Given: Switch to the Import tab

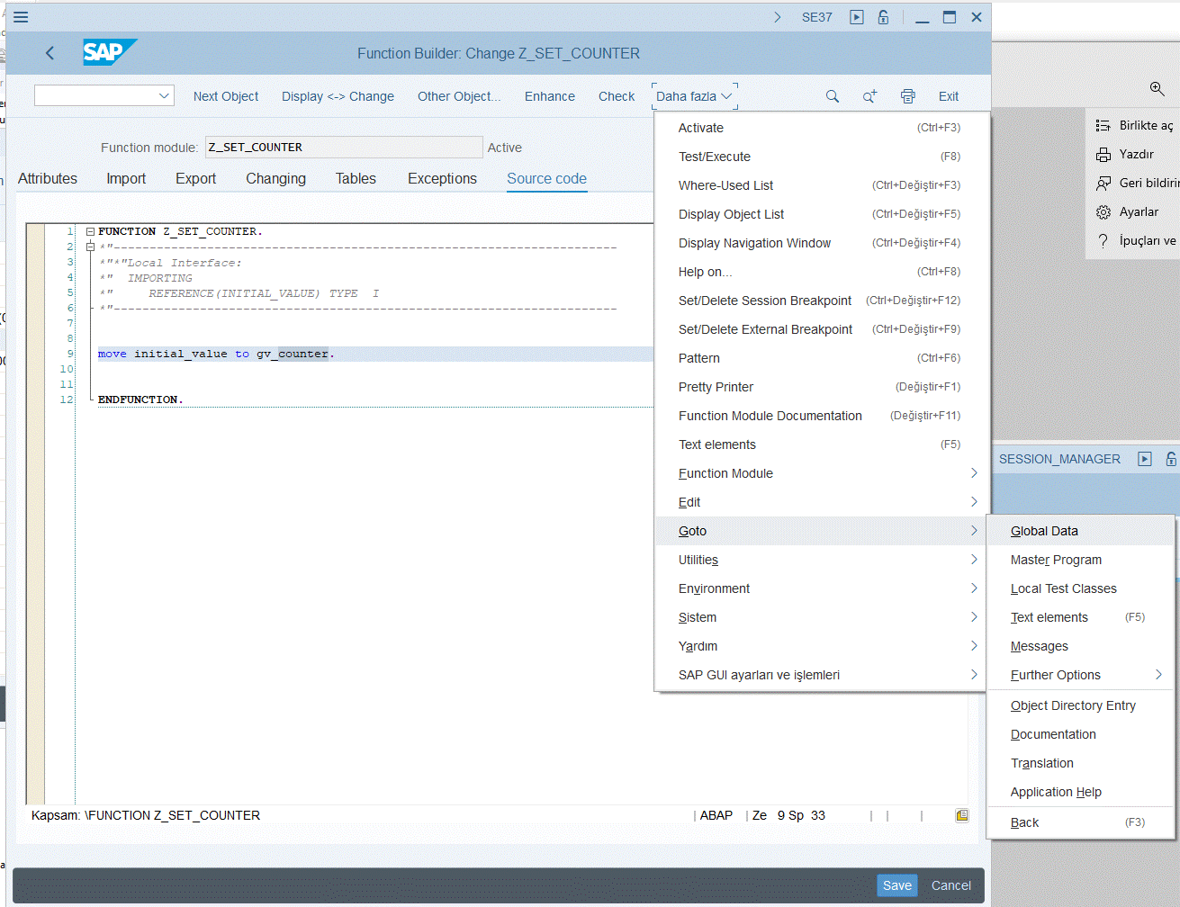Looking at the screenshot, I should [x=126, y=178].
